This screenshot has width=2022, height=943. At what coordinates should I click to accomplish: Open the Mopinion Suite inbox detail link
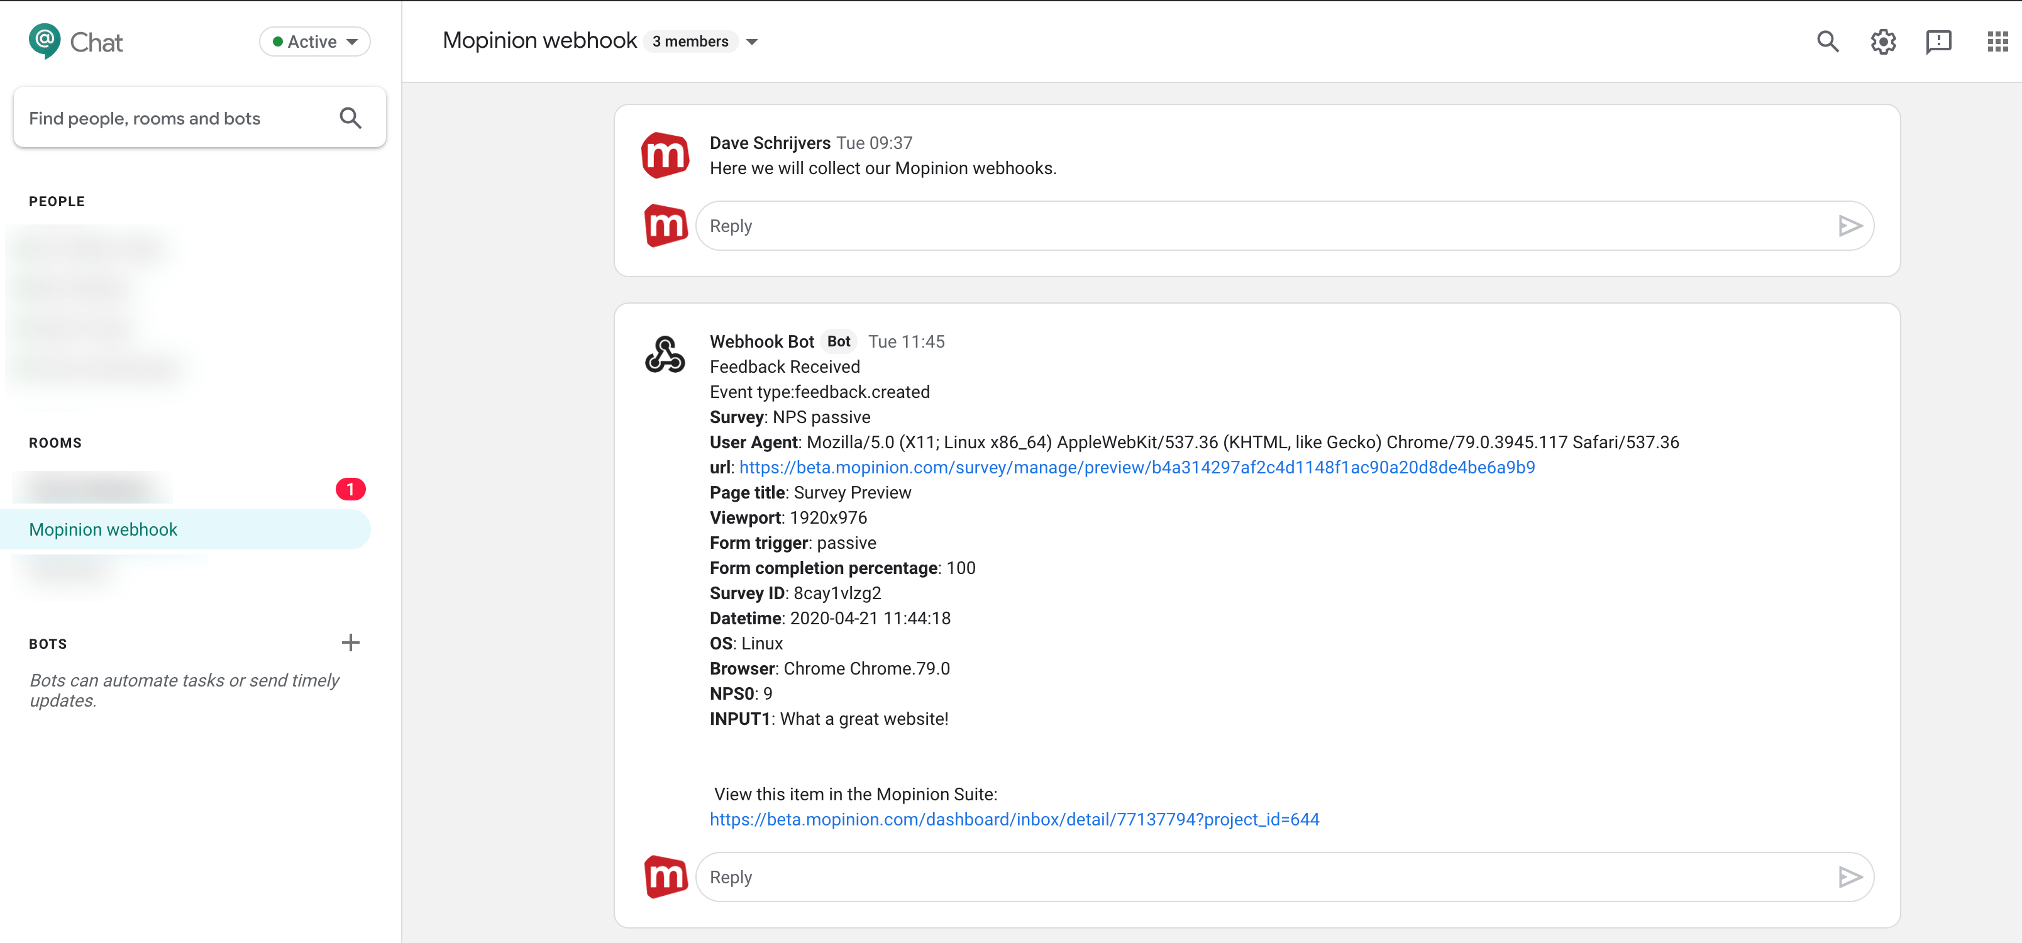click(1014, 819)
